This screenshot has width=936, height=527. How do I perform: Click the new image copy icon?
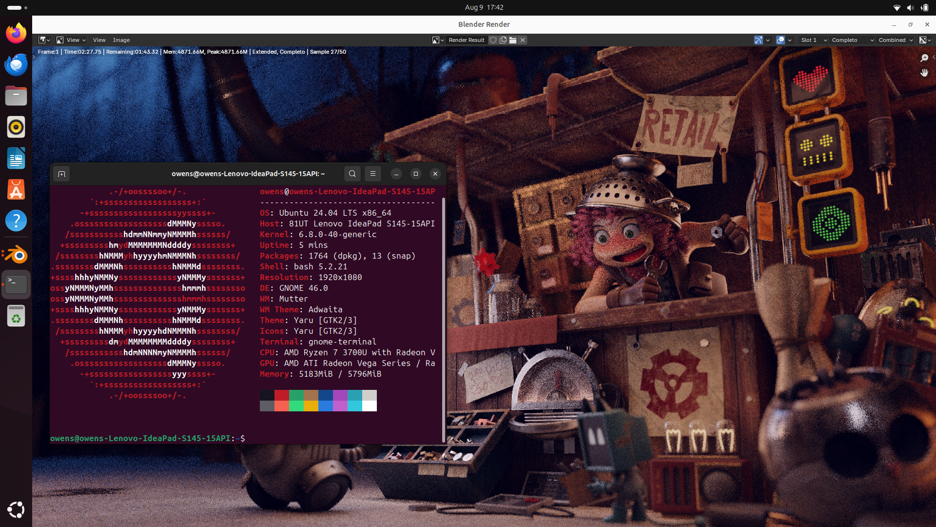coord(503,40)
